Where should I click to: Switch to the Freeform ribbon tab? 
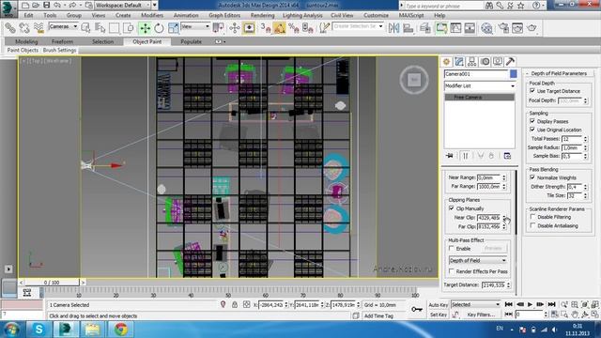pos(62,41)
